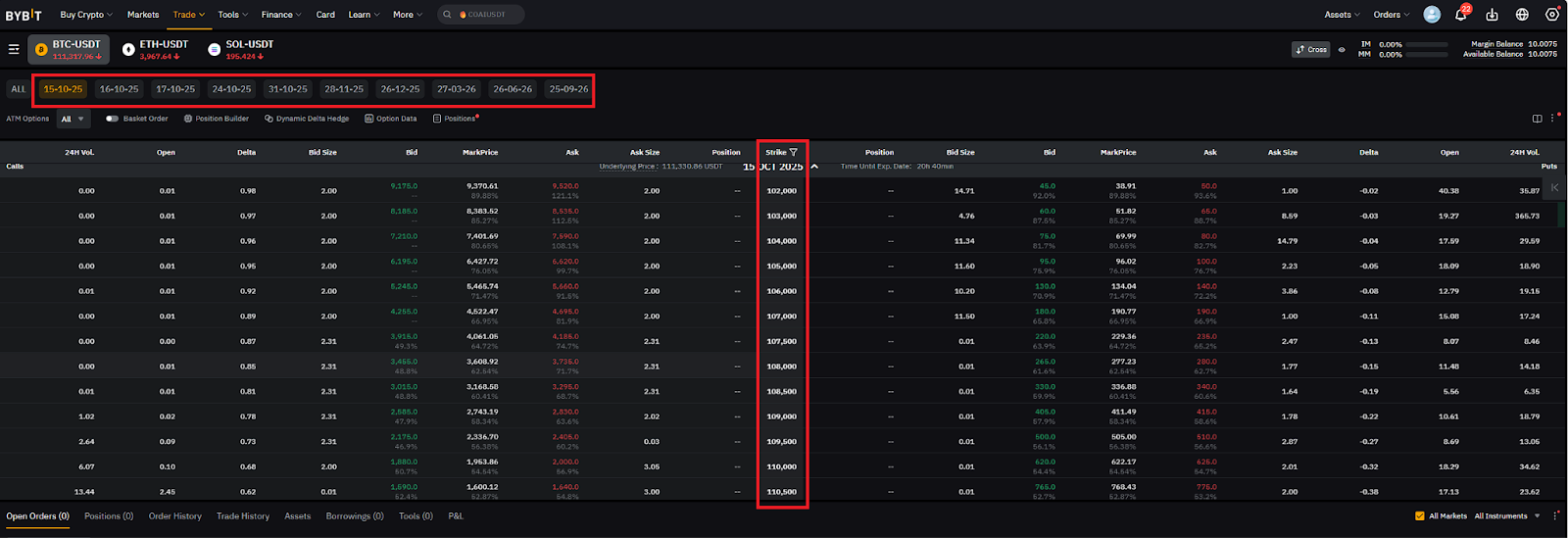Open the Positions list
1568x538 pixels.
coord(456,119)
